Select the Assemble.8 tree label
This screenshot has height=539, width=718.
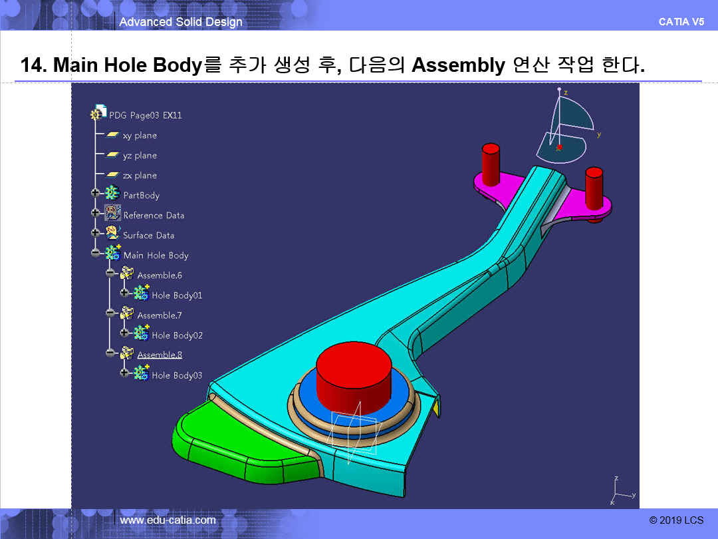pos(160,355)
